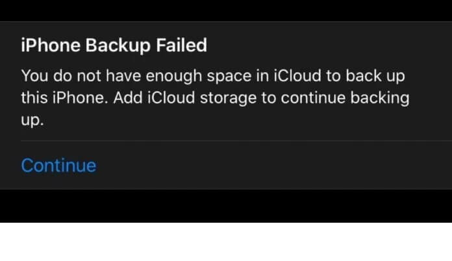The image size is (452, 261).
Task: Click "iCloud" in the first message line
Action: (x=295, y=75)
